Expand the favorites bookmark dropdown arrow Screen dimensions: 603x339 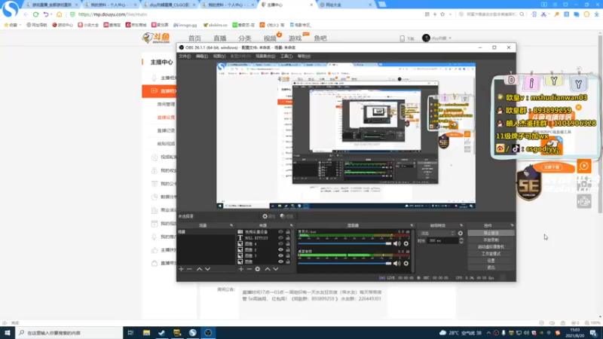20,25
